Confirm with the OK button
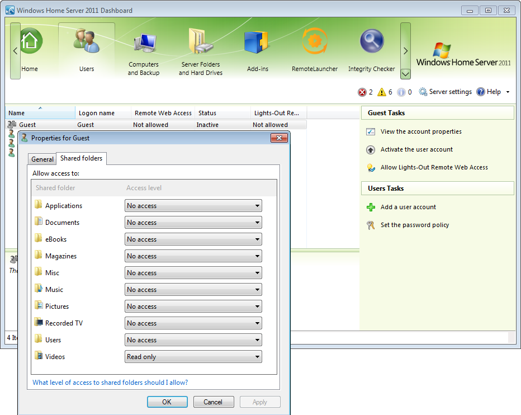The height and width of the screenshot is (415, 521). click(167, 402)
